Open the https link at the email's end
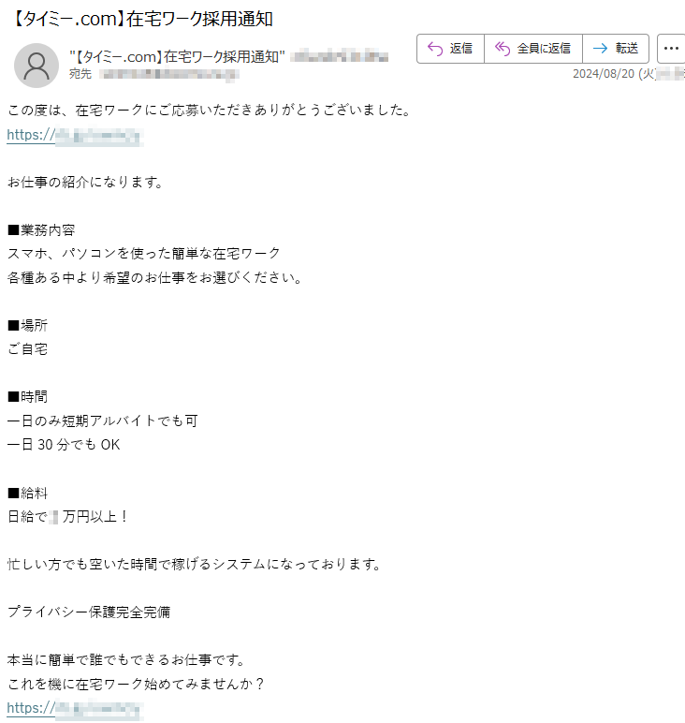The width and height of the screenshot is (685, 723). point(75,708)
